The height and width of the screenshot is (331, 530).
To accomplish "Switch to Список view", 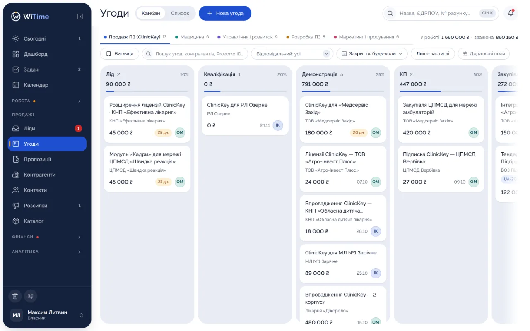I will click(x=180, y=13).
